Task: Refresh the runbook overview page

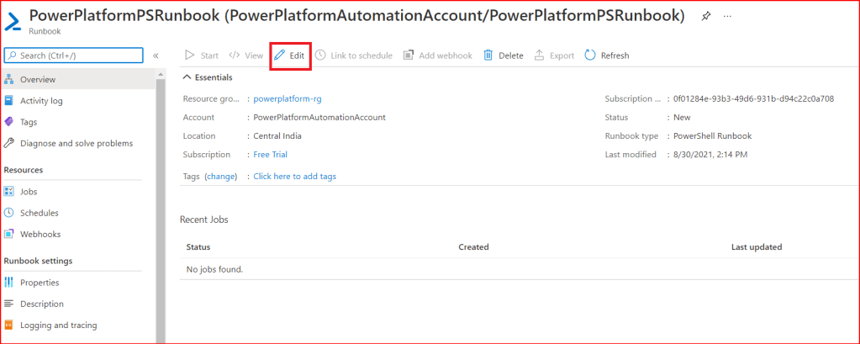Action: [606, 56]
